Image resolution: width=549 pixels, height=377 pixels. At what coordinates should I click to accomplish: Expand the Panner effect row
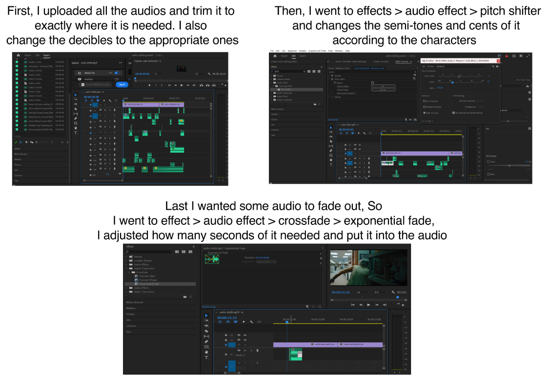329,97
